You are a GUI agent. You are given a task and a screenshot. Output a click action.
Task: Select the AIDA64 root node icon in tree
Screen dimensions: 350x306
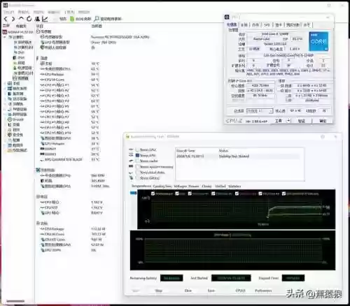pyautogui.click(x=5, y=31)
